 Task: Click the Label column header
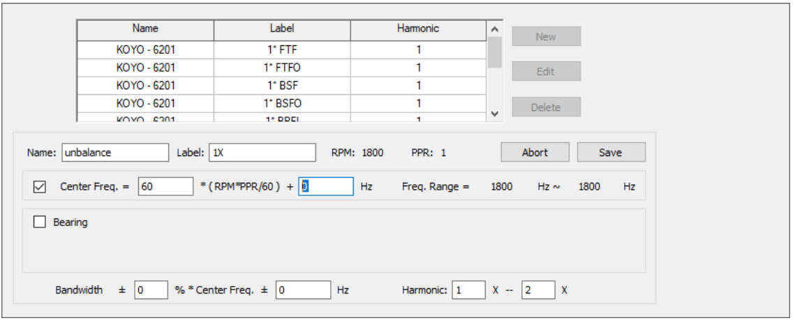tap(282, 29)
